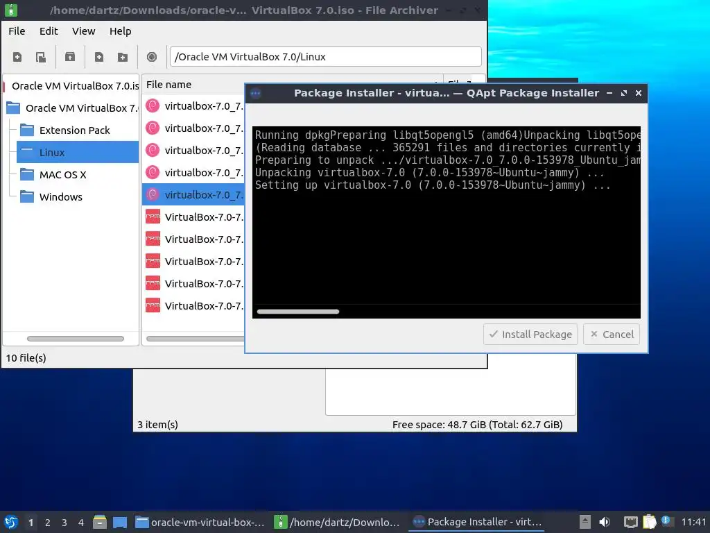
Task: Click the '10 file(s)' status bar text
Action: point(26,358)
